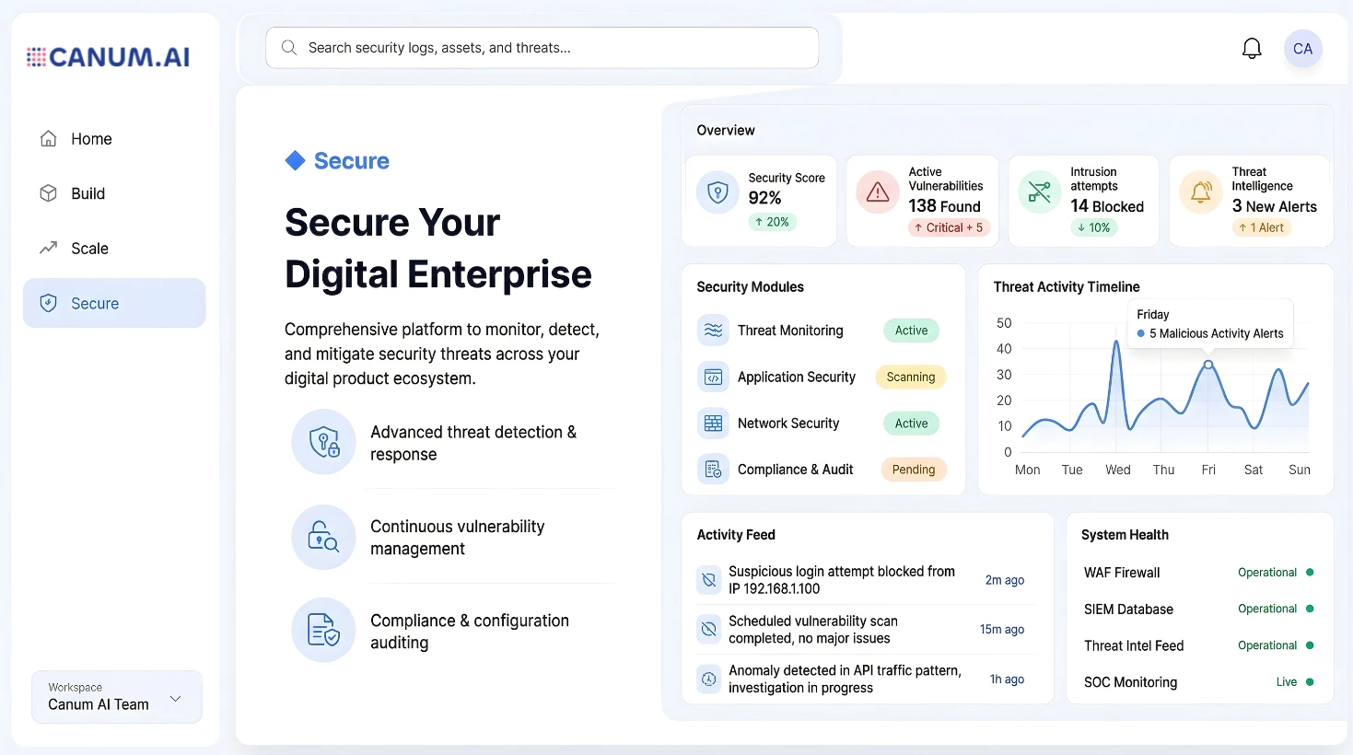The height and width of the screenshot is (755, 1353).
Task: Click the Compliance & Audit document icon
Action: click(x=713, y=470)
